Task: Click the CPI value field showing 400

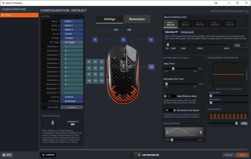Action: pos(240,45)
